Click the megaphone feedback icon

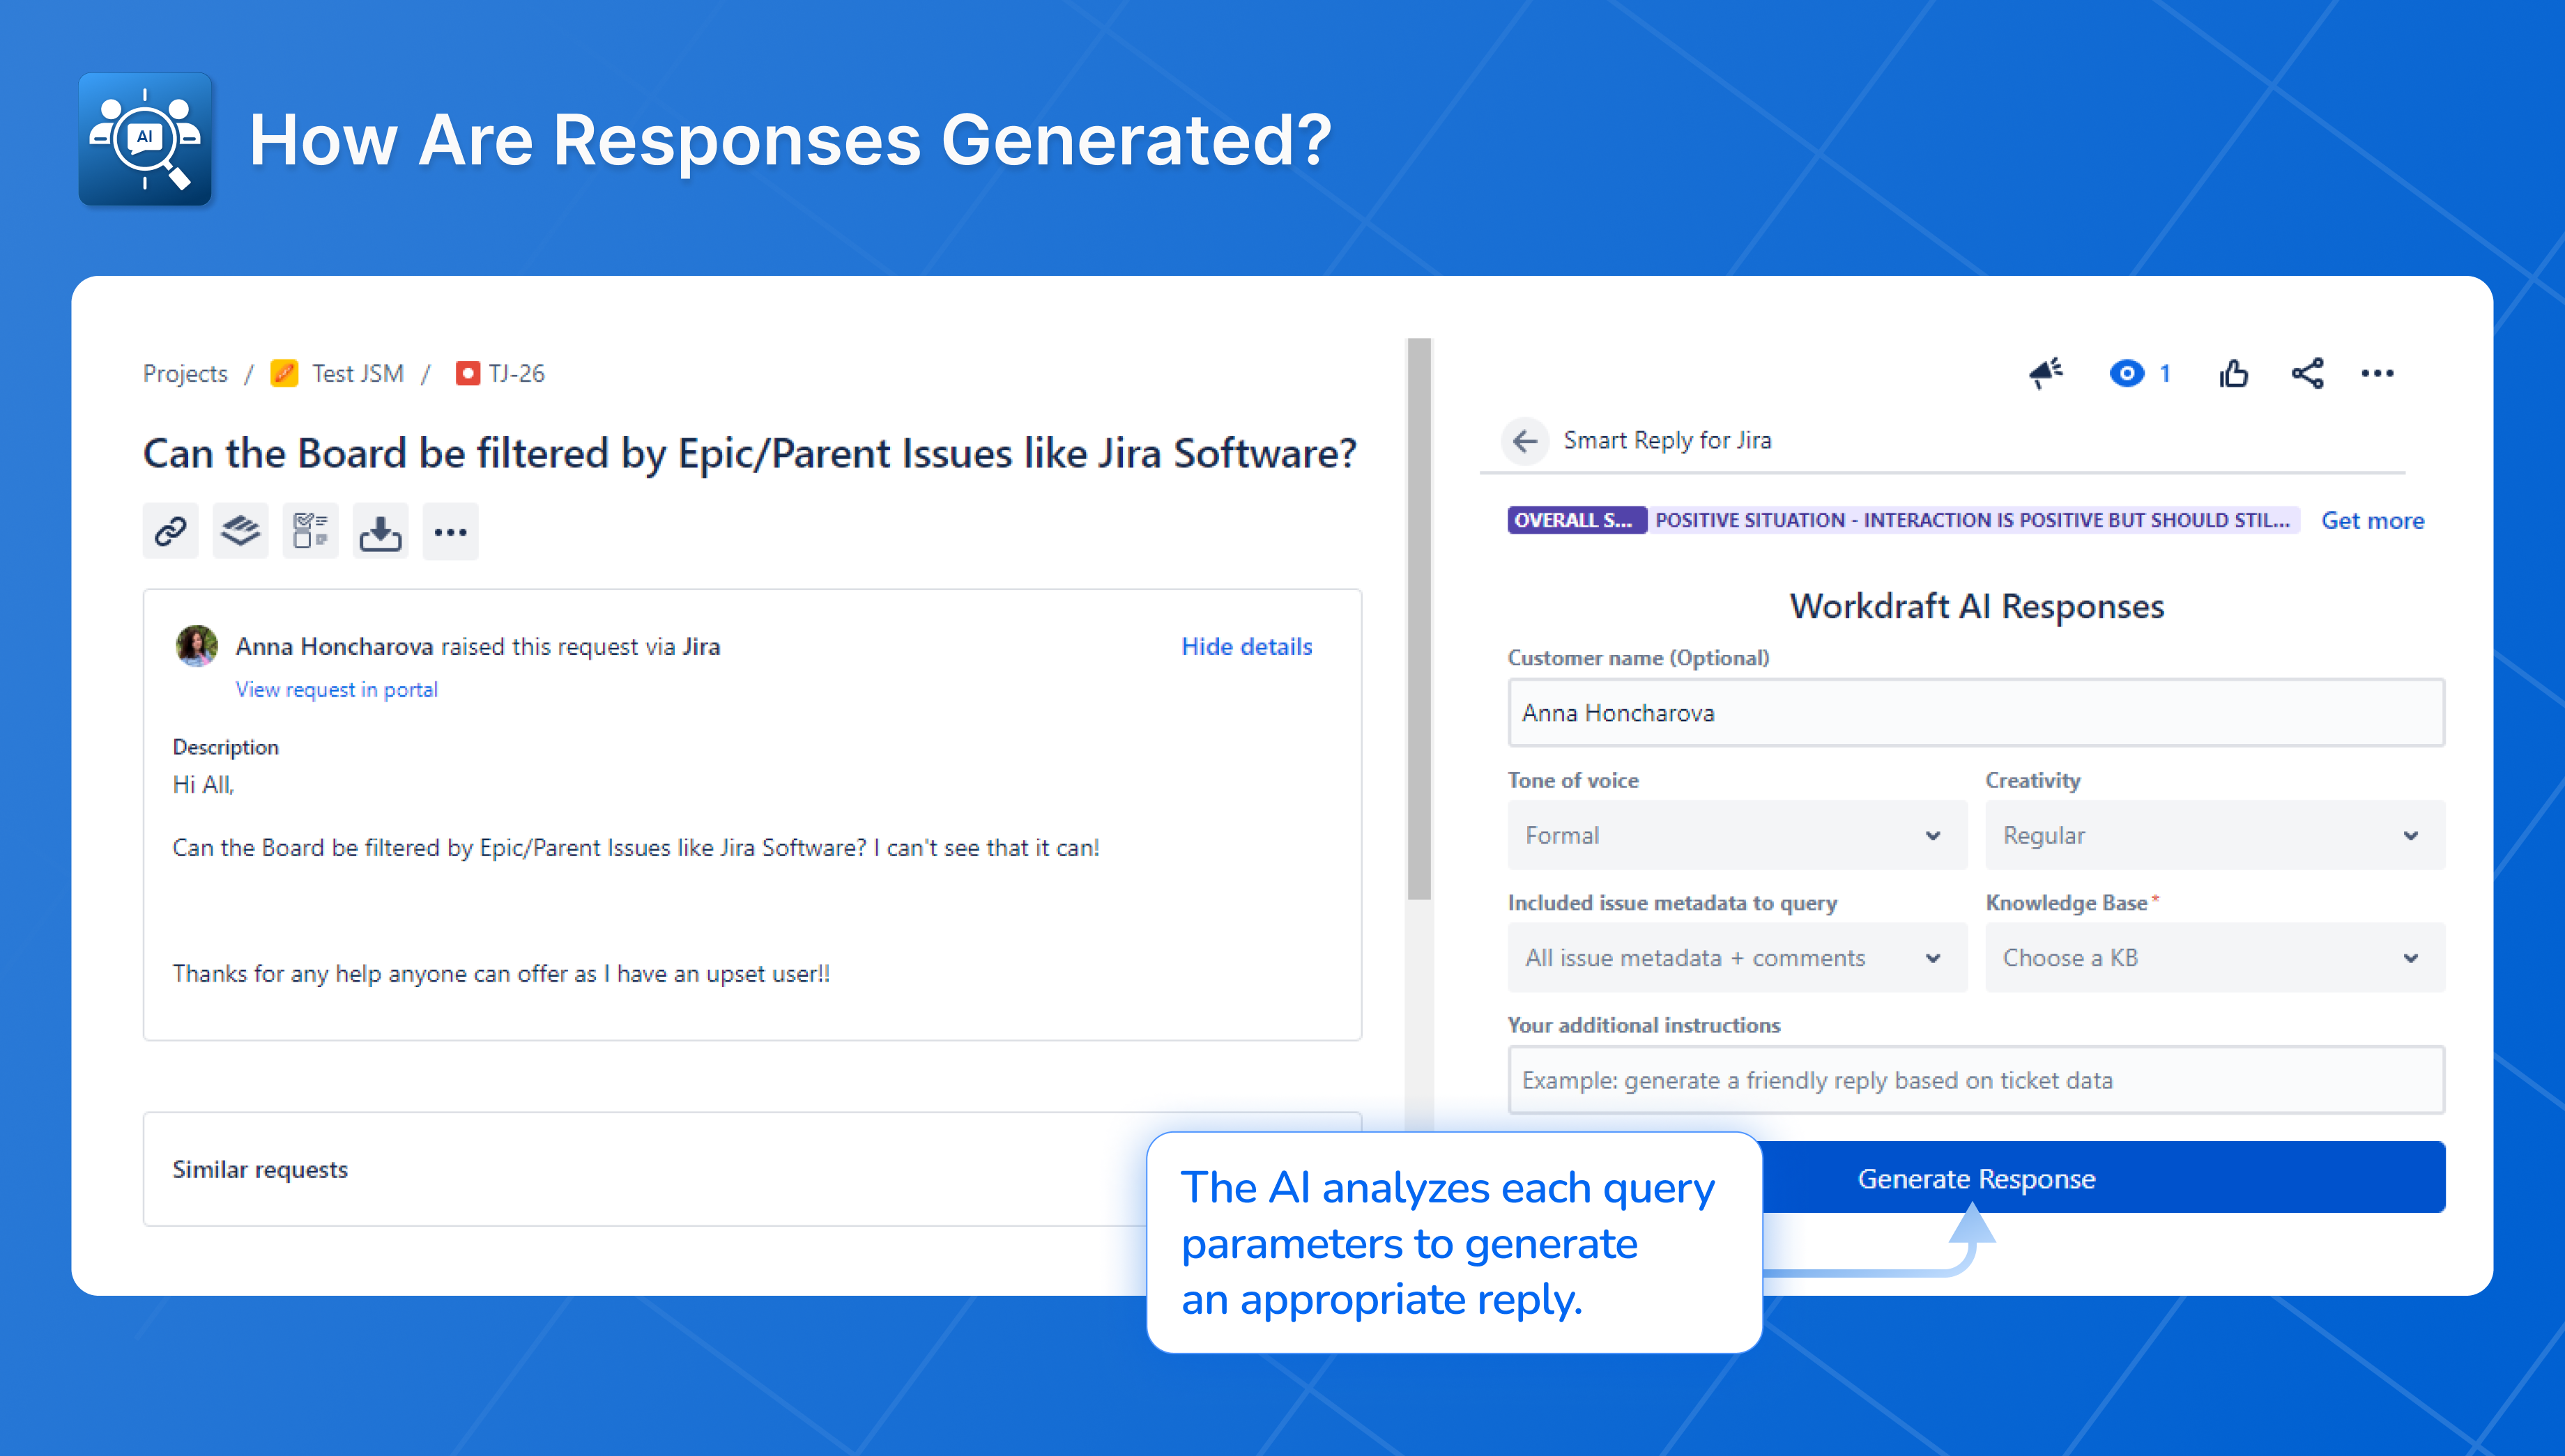tap(2045, 374)
